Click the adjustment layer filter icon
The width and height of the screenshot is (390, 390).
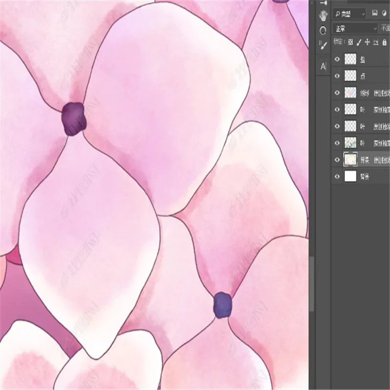coord(385,14)
